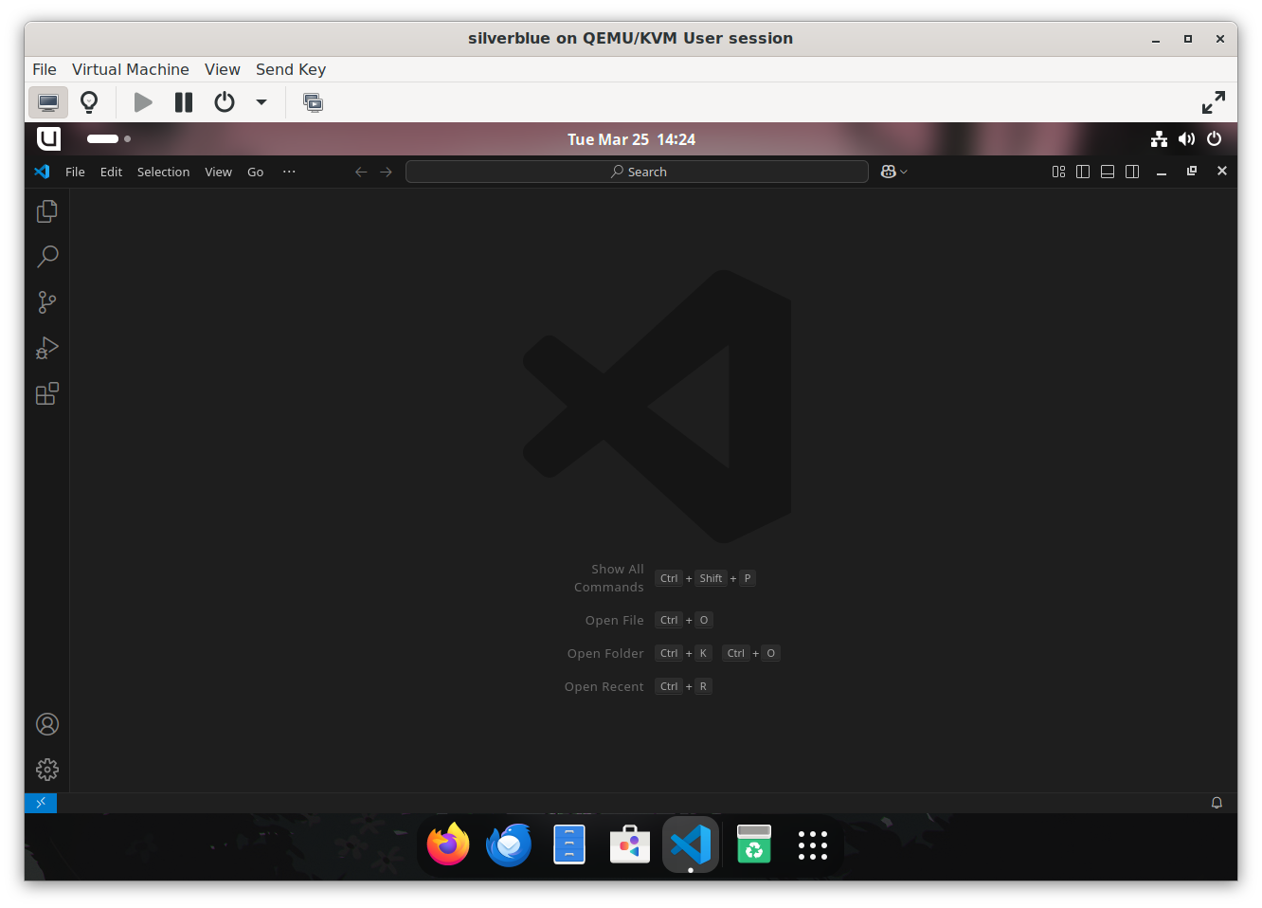Viewport: 1262px width, 908px height.
Task: Open the virt-manager File menu
Action: [45, 69]
